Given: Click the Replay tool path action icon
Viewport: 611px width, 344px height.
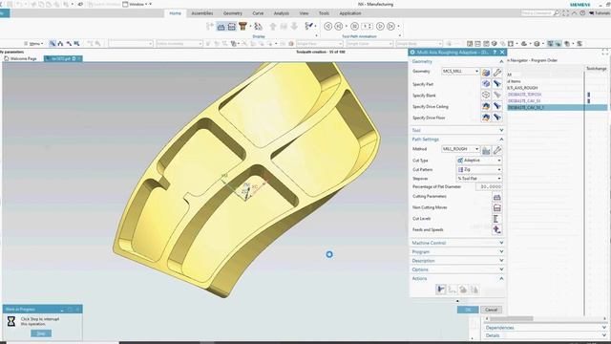Looking at the screenshot, I should pyautogui.click(x=452, y=290).
